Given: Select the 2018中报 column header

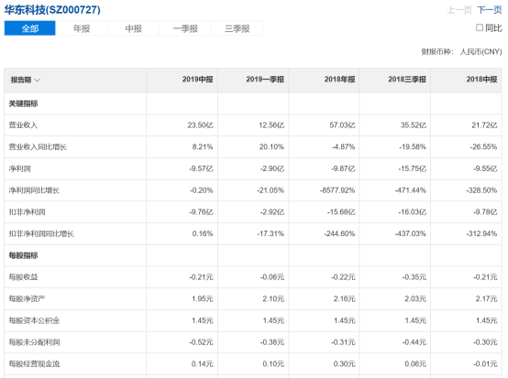Looking at the screenshot, I should pyautogui.click(x=481, y=80).
